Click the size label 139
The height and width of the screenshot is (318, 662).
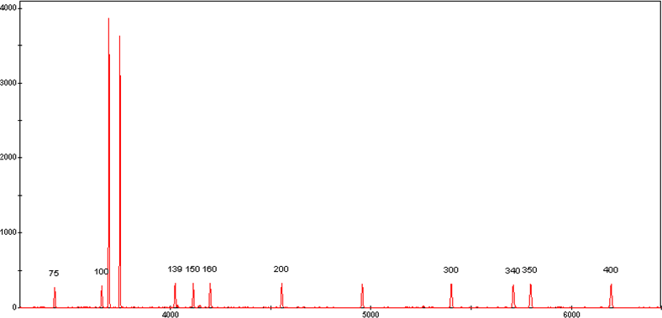[175, 269]
